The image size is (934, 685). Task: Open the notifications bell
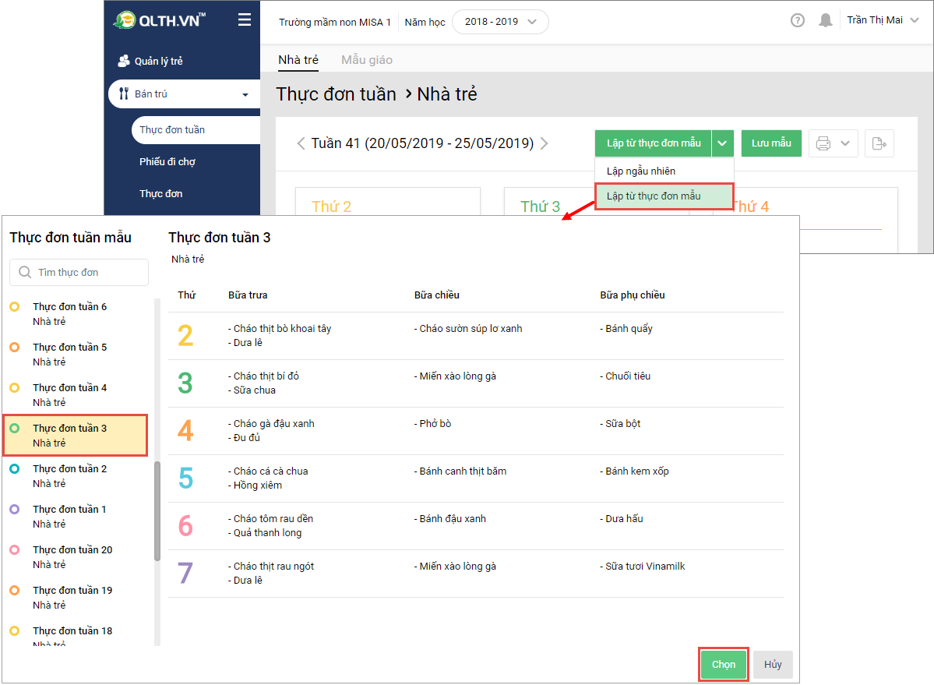click(x=826, y=20)
